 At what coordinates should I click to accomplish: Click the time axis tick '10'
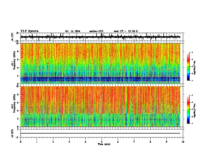tap(183, 142)
